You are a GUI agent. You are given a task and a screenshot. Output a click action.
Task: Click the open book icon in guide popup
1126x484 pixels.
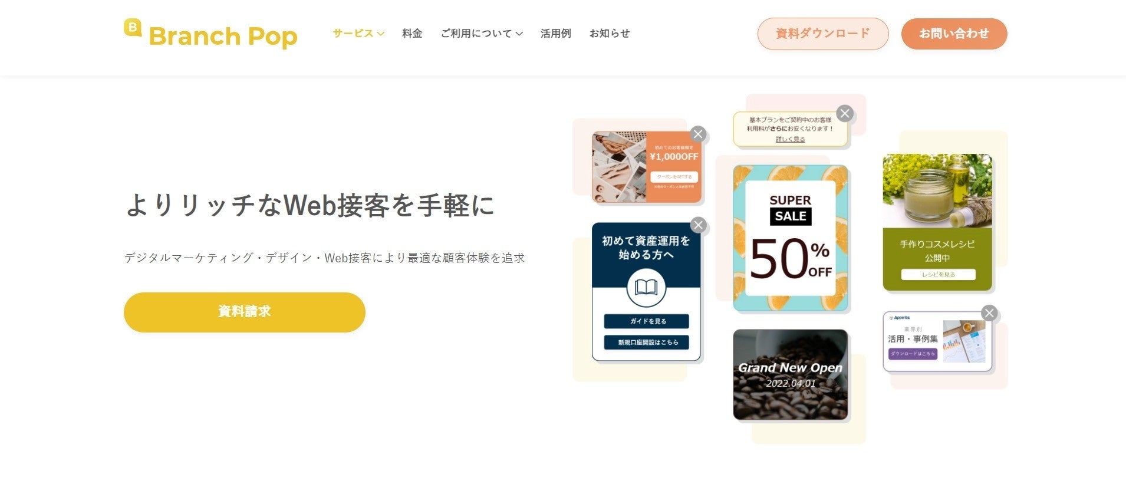point(646,288)
